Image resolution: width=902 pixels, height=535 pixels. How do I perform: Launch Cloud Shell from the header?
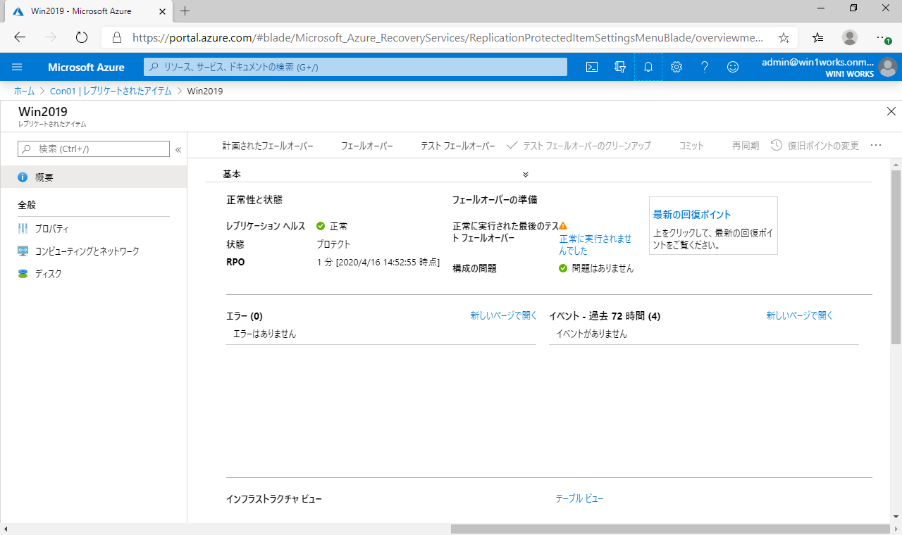click(x=593, y=67)
